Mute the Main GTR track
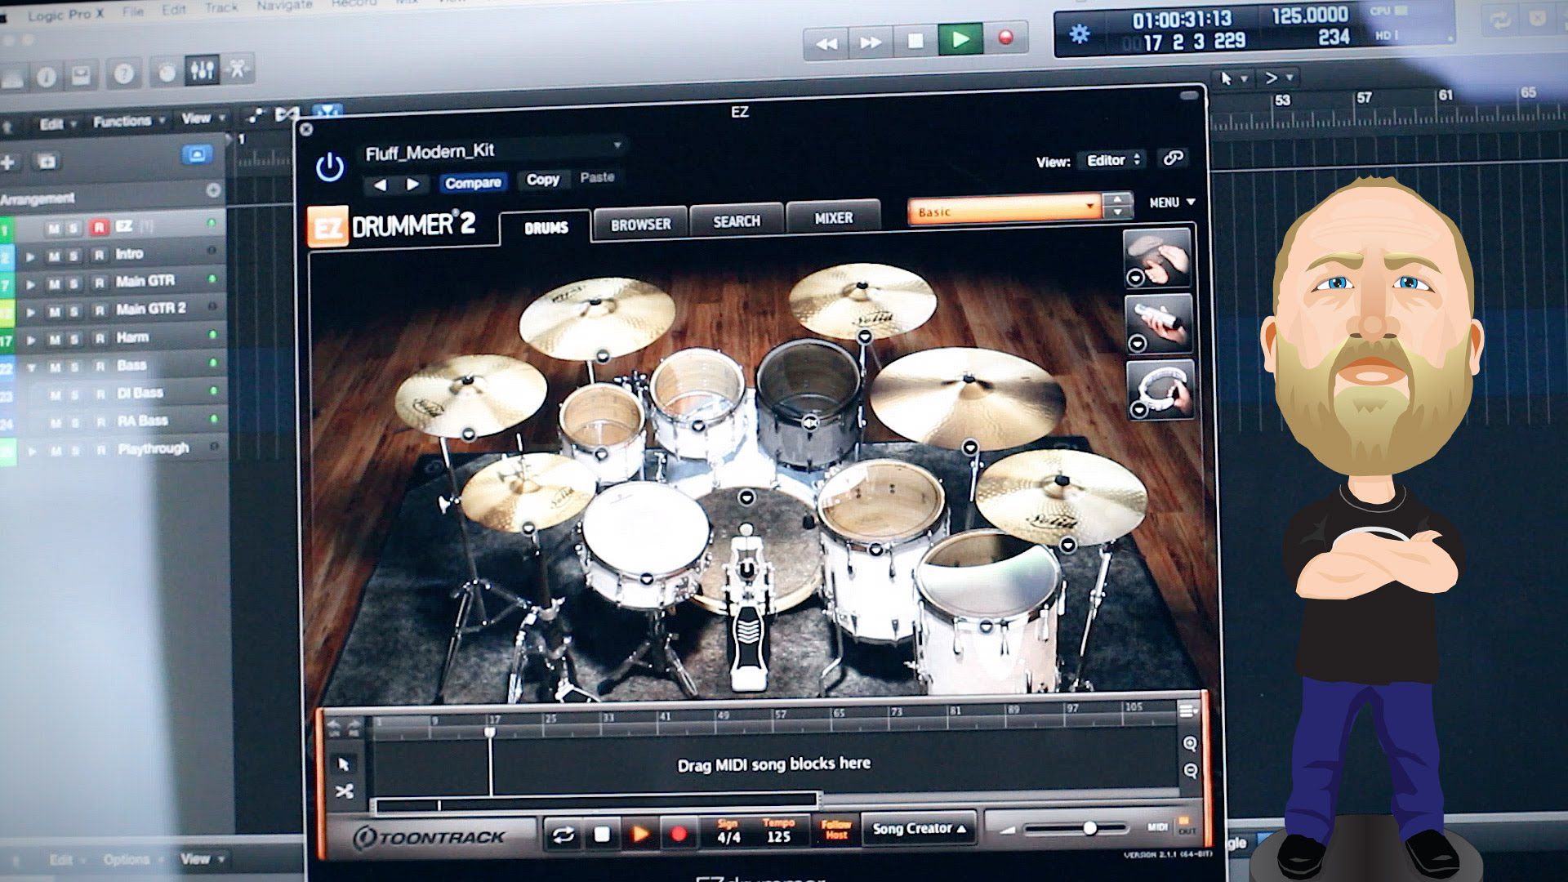This screenshot has width=1568, height=882. (54, 284)
